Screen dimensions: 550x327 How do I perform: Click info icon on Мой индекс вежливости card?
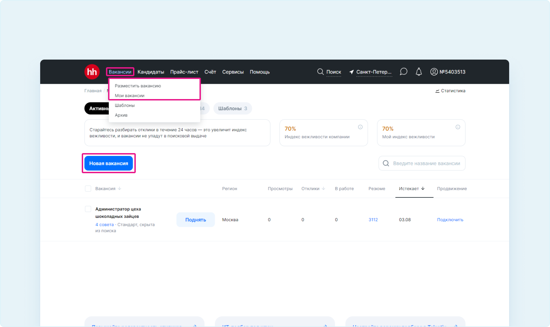tap(458, 127)
